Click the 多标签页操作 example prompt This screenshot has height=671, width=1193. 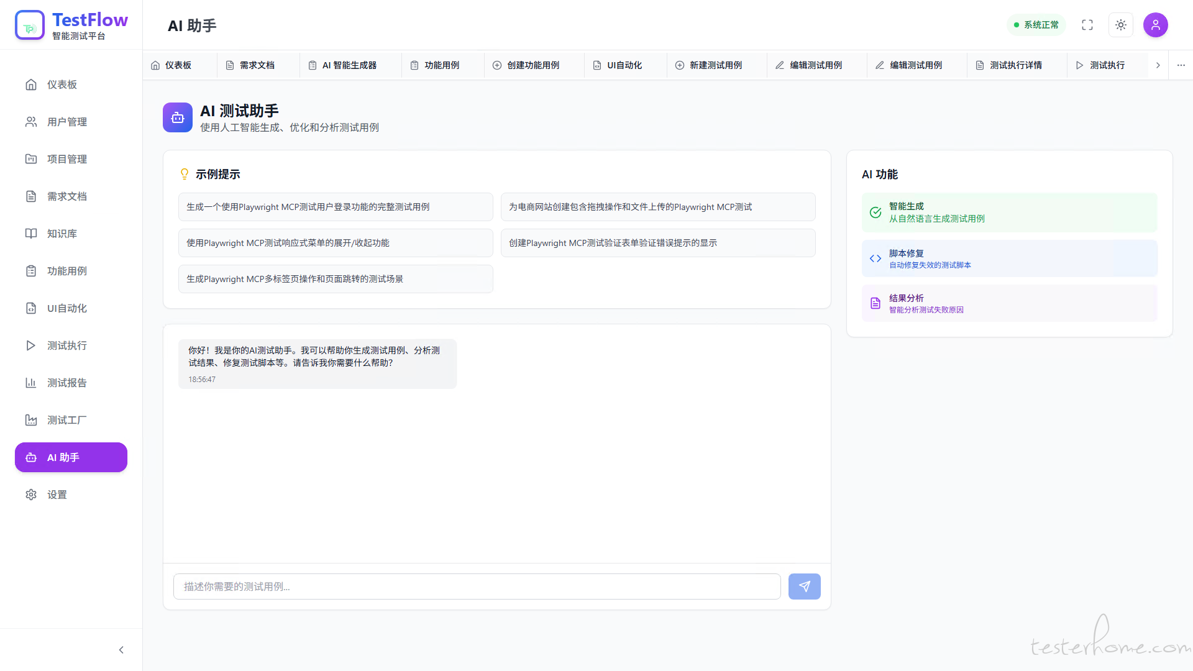pos(336,279)
